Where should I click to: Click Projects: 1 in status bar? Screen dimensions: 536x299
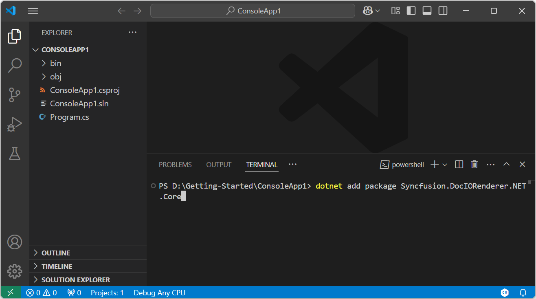click(x=107, y=292)
